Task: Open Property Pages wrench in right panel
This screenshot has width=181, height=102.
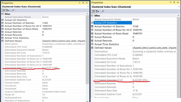Action: [103, 11]
